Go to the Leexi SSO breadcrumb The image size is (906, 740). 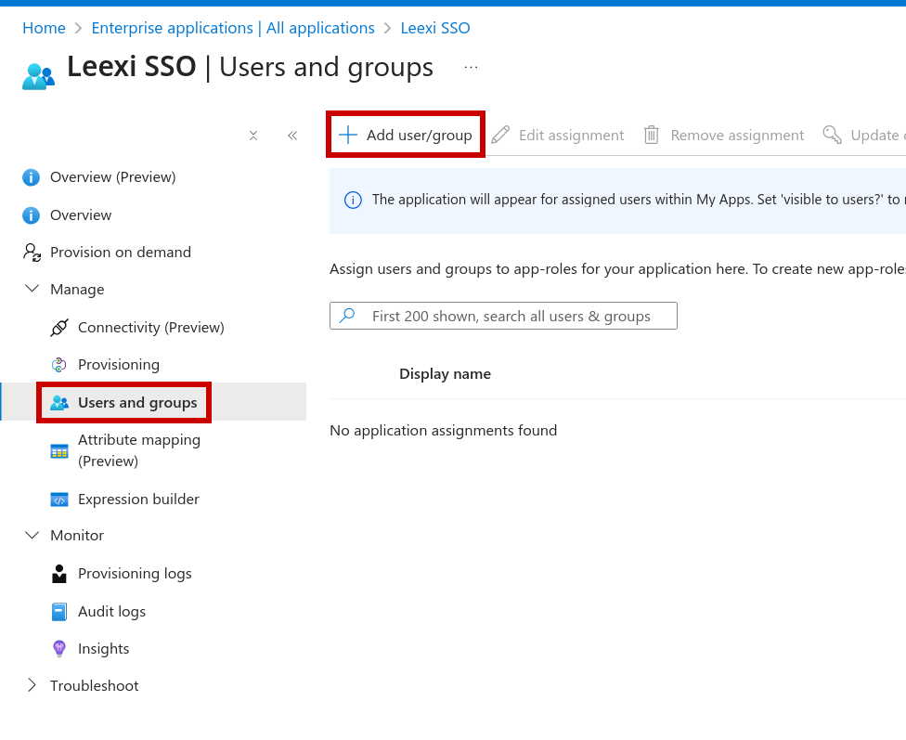click(435, 28)
